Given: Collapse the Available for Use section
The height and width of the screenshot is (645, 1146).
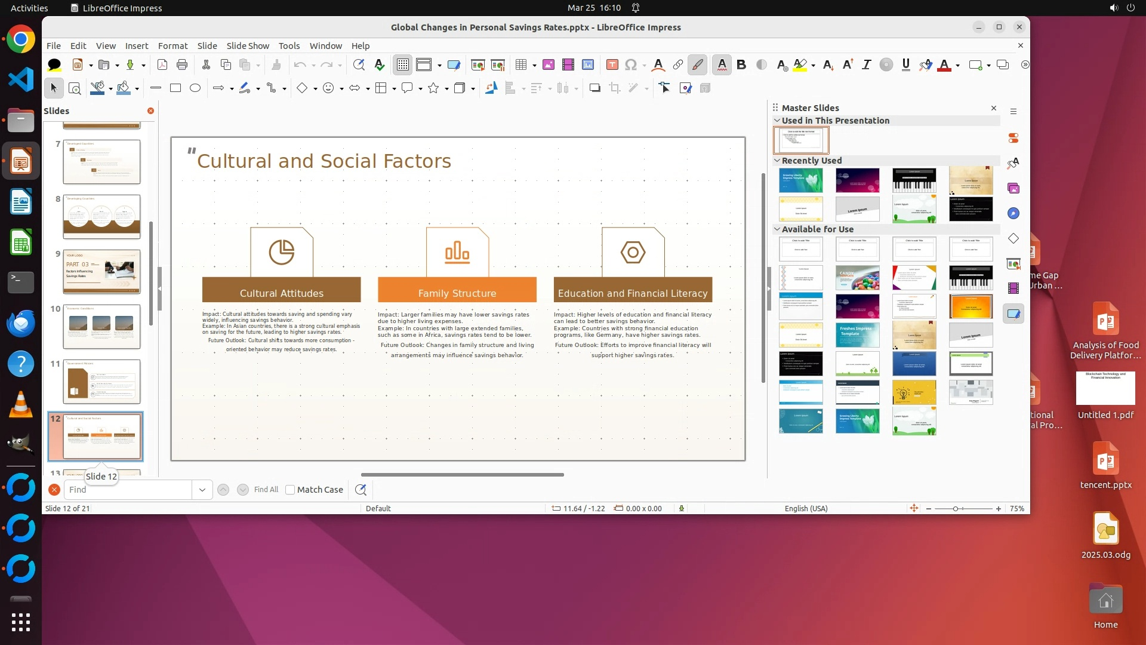Looking at the screenshot, I should coord(777,229).
